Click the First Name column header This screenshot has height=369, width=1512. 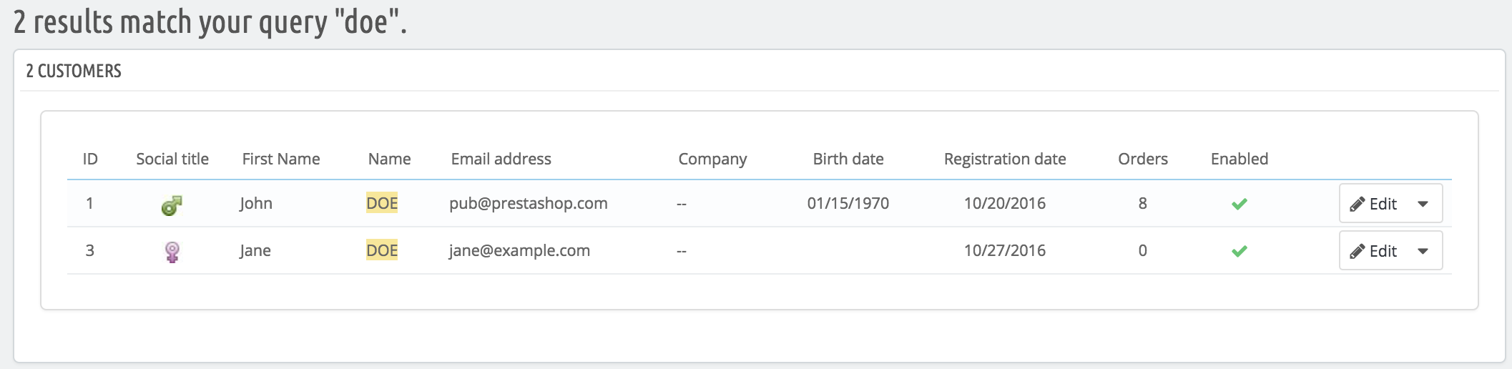[x=281, y=159]
